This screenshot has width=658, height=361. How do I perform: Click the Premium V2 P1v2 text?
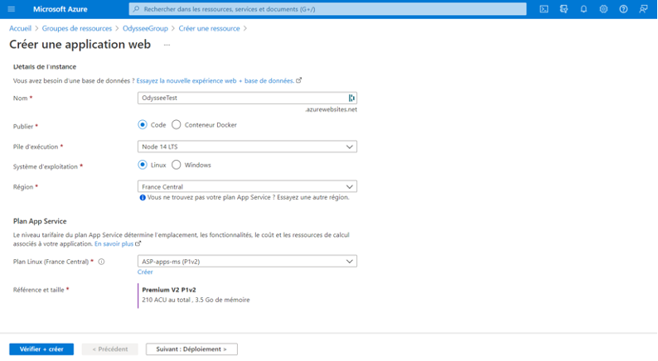(169, 290)
